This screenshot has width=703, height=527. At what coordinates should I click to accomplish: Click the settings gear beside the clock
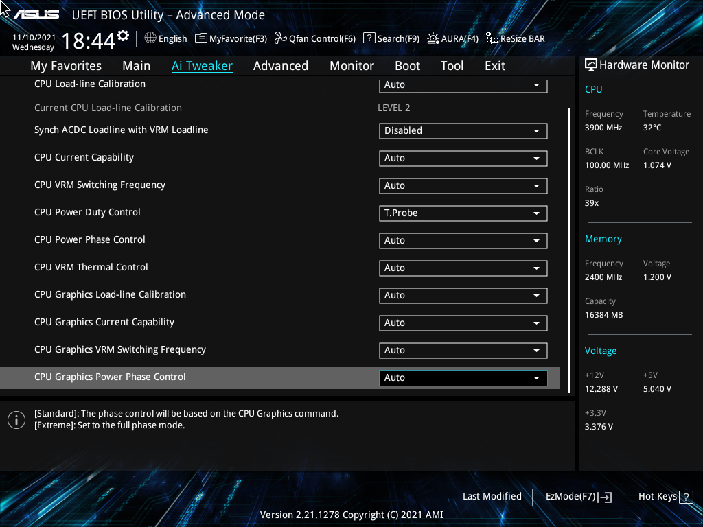[x=123, y=36]
